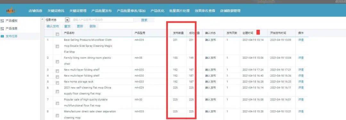
Task: Click the 发布天数 column header
Action: point(232,33)
